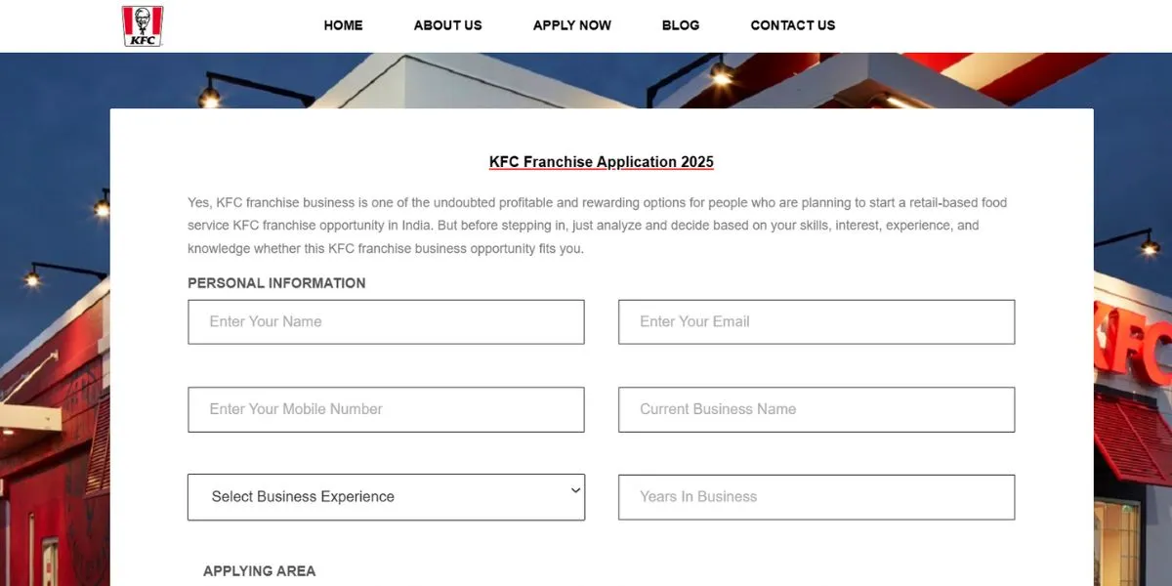Viewport: 1172px width, 586px height.
Task: Navigate to HOME in the menu
Action: point(343,25)
